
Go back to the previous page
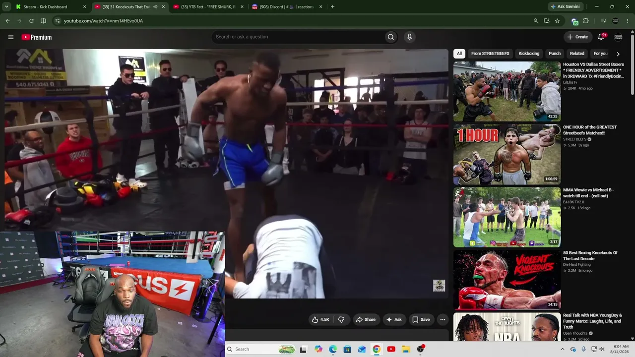7,21
